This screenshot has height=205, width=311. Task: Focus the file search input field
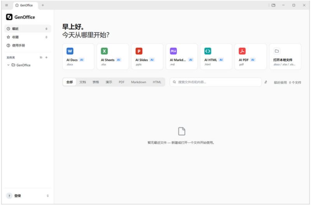point(216,82)
